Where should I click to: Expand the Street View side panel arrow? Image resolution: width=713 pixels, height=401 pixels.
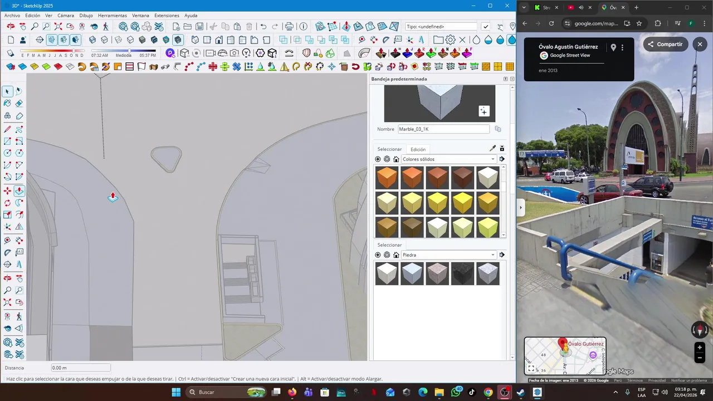point(521,208)
